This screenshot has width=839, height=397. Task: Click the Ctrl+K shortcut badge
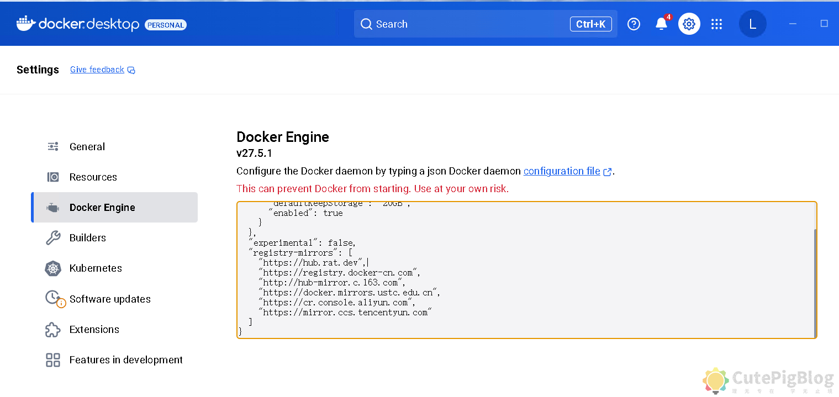pyautogui.click(x=590, y=24)
